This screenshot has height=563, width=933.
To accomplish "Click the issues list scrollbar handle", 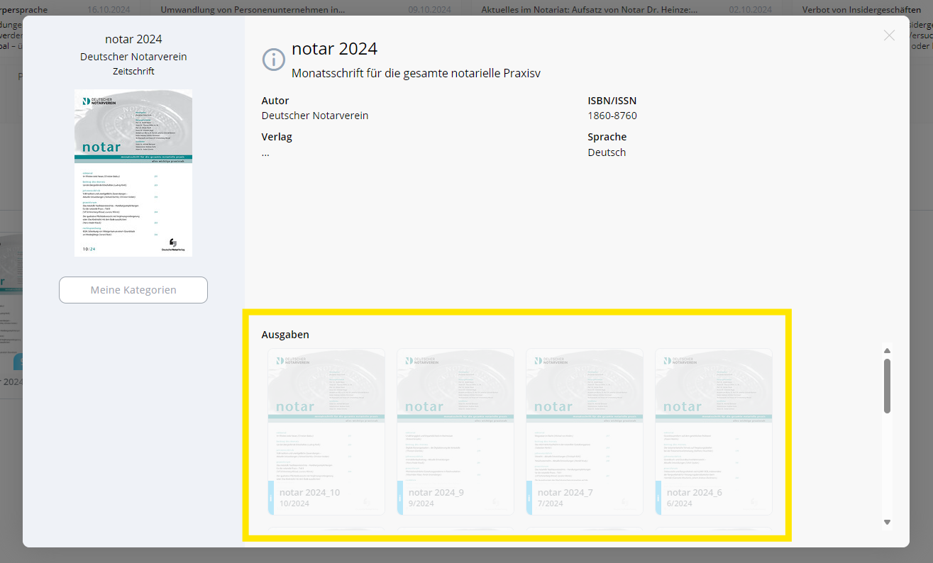I will [887, 385].
